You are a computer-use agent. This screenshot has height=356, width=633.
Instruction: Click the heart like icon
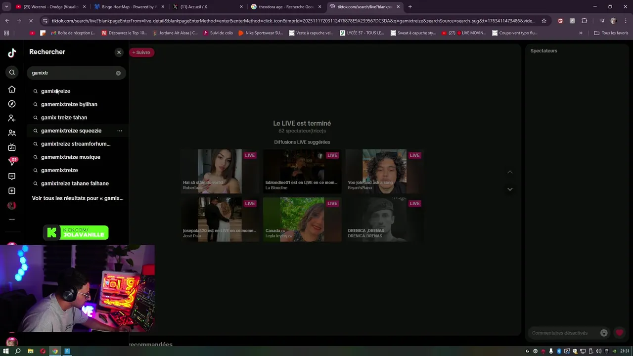click(x=619, y=333)
